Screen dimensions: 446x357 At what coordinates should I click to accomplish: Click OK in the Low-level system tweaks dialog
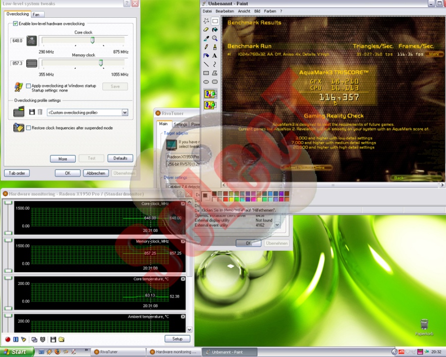pyautogui.click(x=68, y=173)
